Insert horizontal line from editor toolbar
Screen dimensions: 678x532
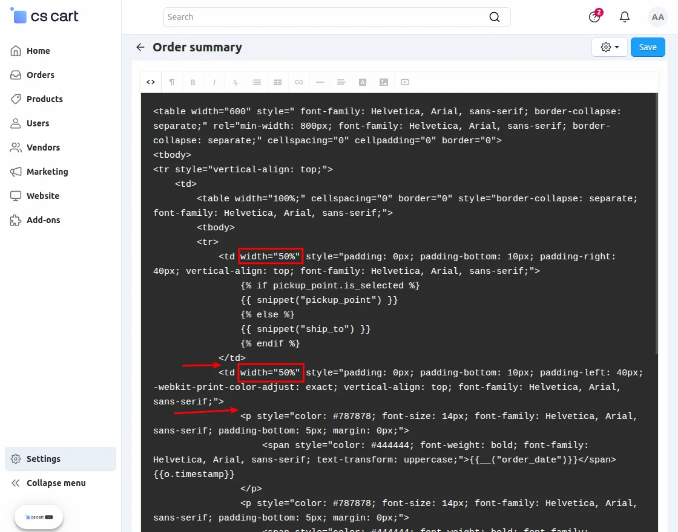[320, 82]
